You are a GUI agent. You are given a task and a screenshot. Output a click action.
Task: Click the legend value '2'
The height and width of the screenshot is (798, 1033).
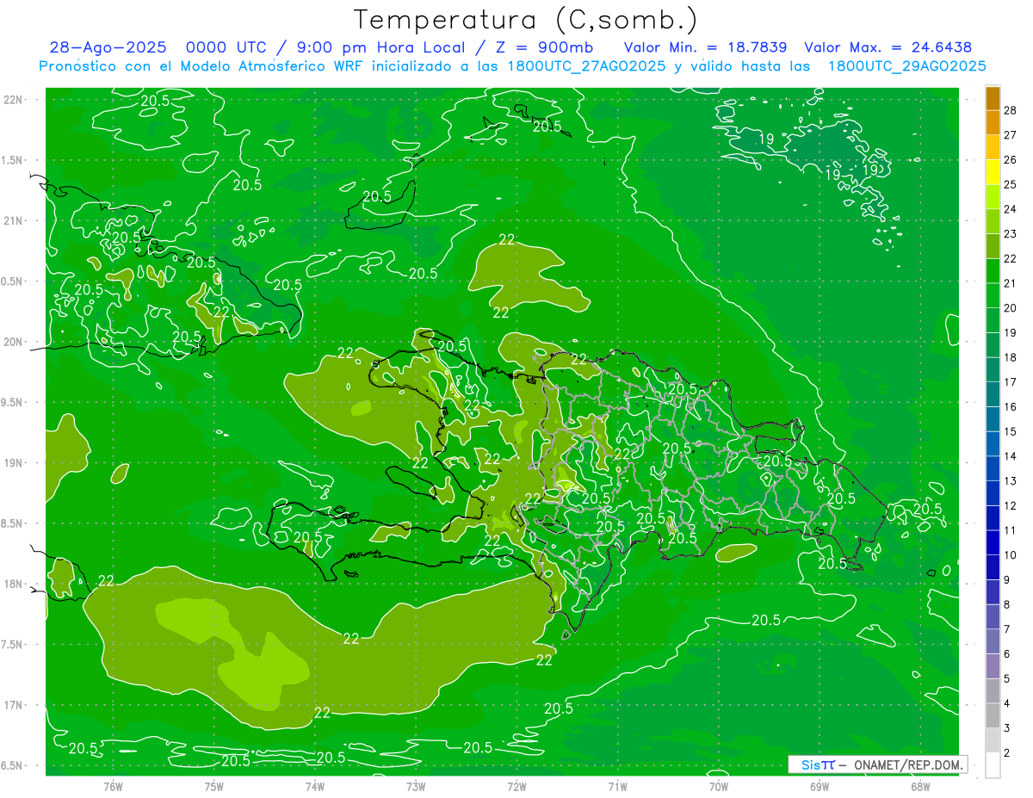tap(1008, 752)
